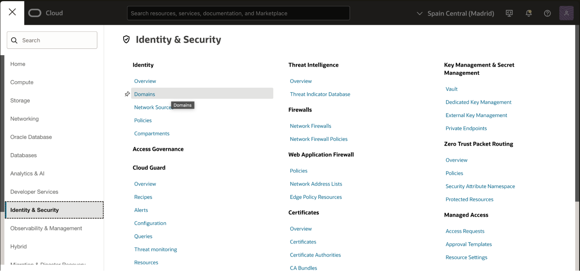Open the Identity Overview link
The width and height of the screenshot is (580, 271).
click(x=145, y=81)
